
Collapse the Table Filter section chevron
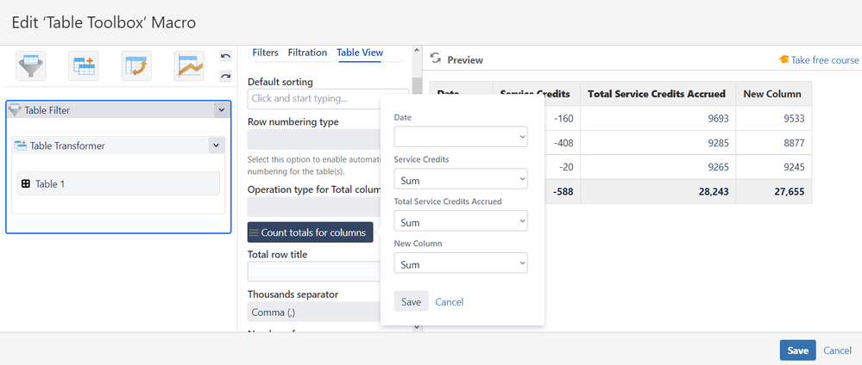(221, 110)
